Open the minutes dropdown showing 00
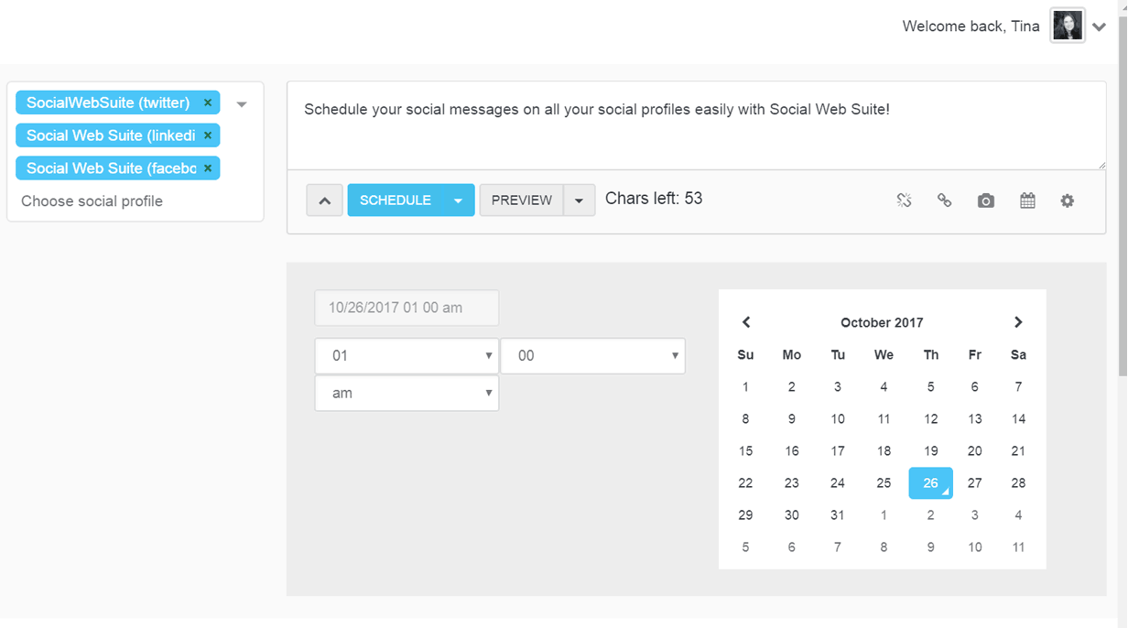Screen dimensions: 1128x628 (592, 356)
